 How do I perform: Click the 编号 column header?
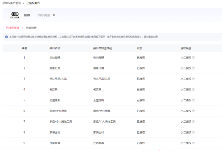(24, 48)
